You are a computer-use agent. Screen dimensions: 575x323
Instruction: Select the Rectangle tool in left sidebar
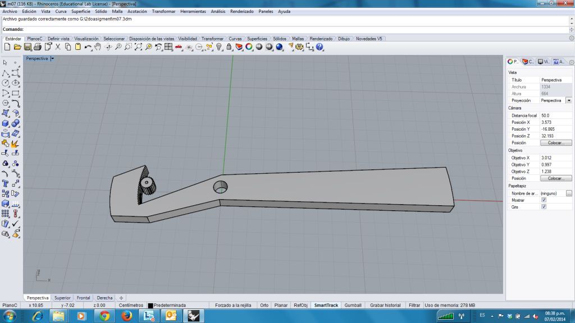click(15, 94)
